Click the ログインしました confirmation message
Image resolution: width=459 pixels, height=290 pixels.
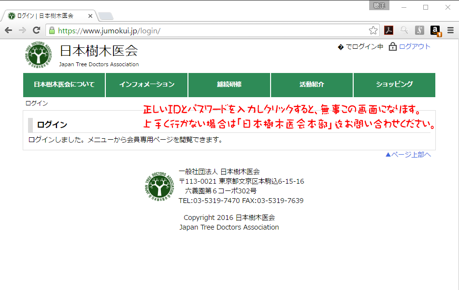pos(126,140)
